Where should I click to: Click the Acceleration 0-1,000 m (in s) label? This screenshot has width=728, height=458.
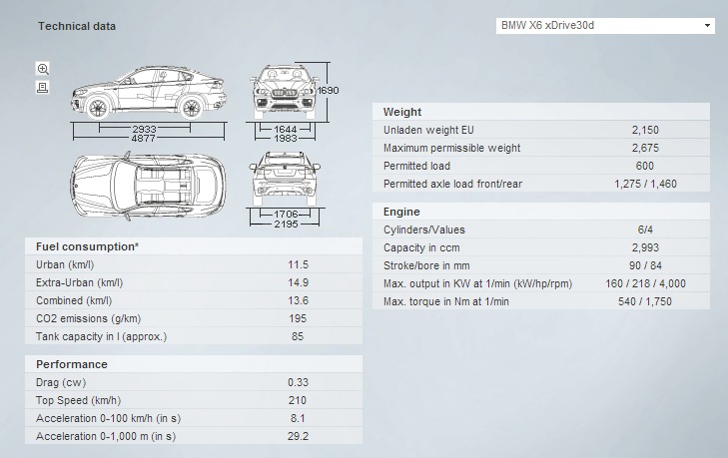tap(106, 436)
